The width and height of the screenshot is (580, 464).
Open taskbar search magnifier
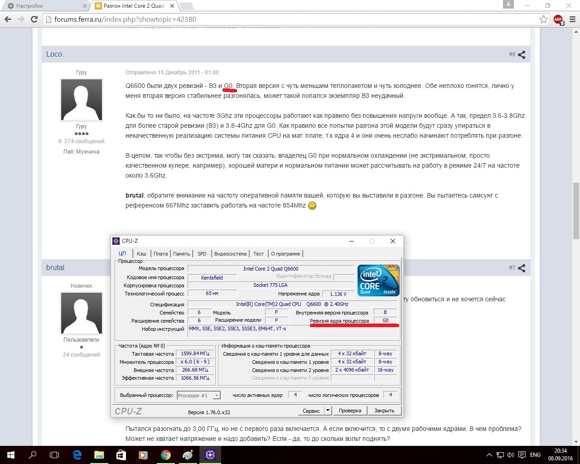point(33,455)
